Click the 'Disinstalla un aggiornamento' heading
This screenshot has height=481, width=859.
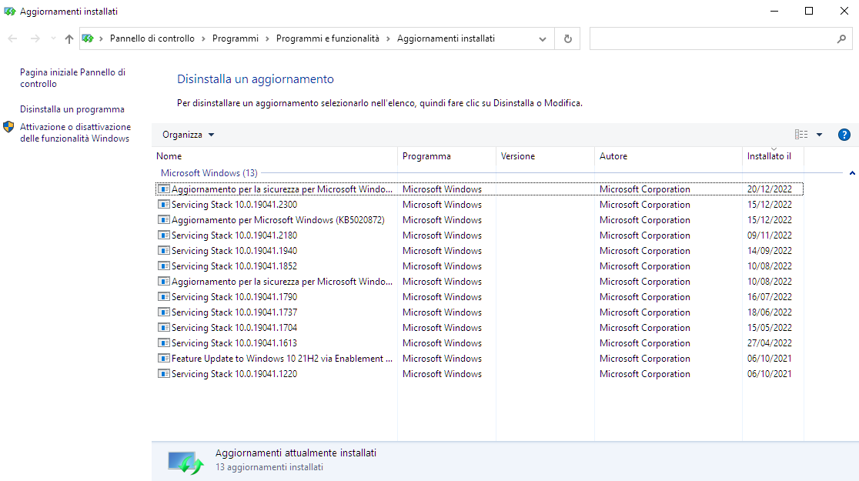[x=256, y=79]
